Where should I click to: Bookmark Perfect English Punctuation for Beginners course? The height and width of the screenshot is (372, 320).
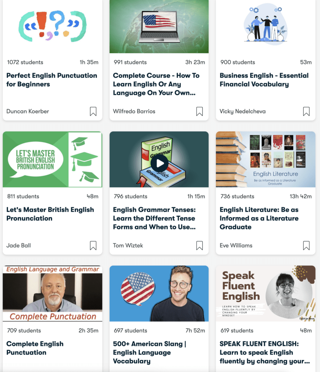pyautogui.click(x=93, y=111)
